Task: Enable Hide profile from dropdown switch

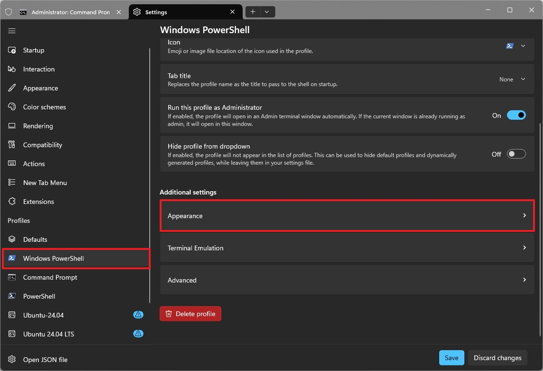Action: (516, 154)
